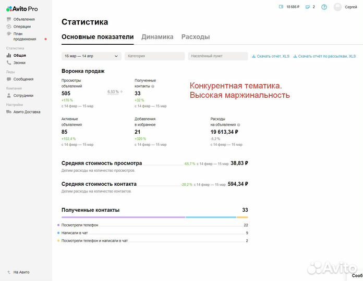
Task: Open Авито Доставка settings item
Action: 27,112
